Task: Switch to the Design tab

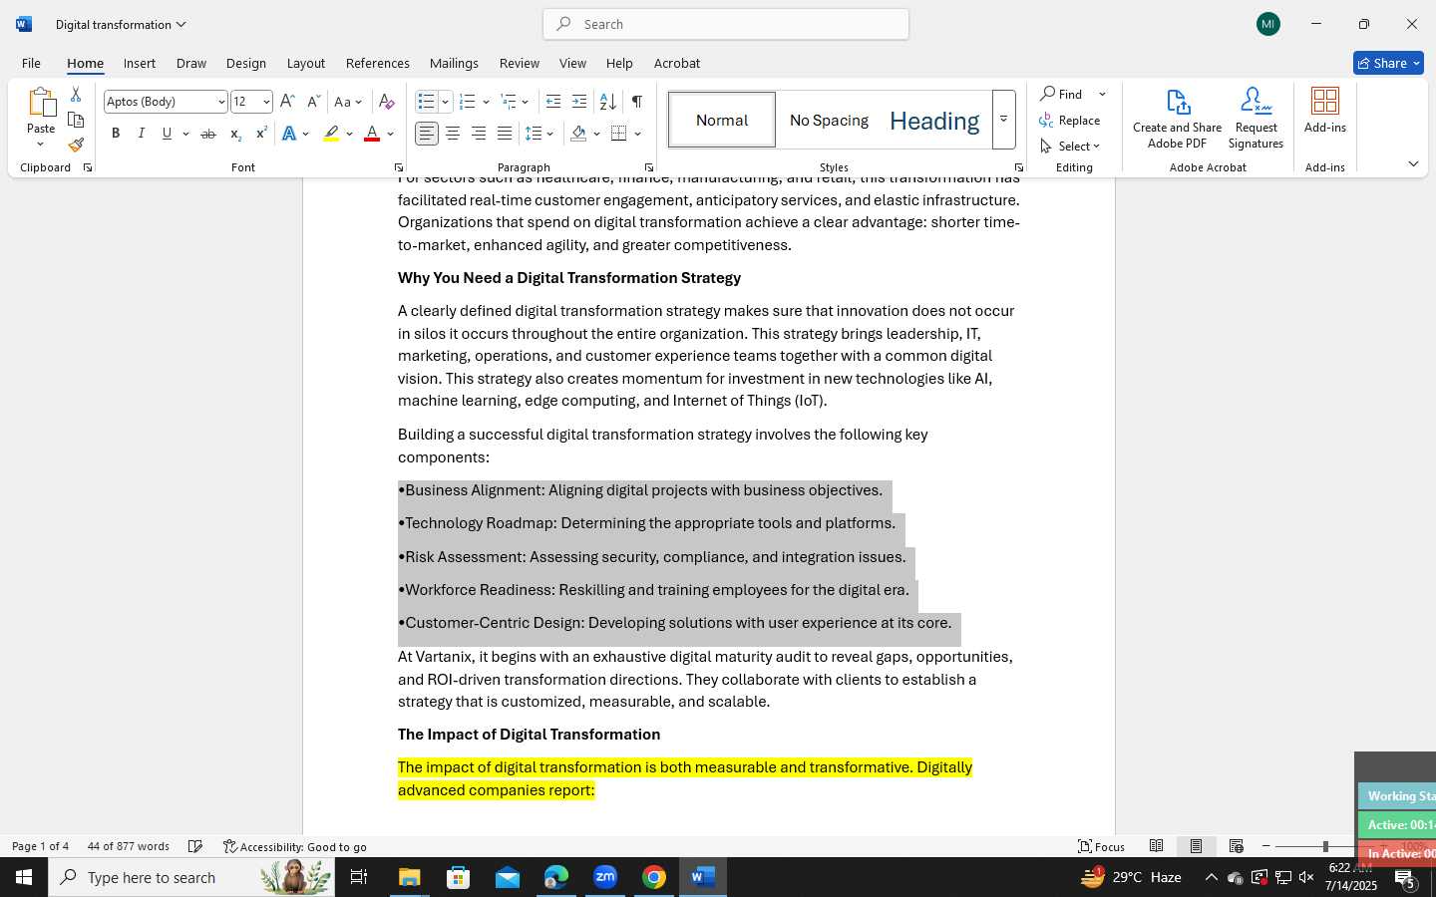Action: tap(246, 63)
